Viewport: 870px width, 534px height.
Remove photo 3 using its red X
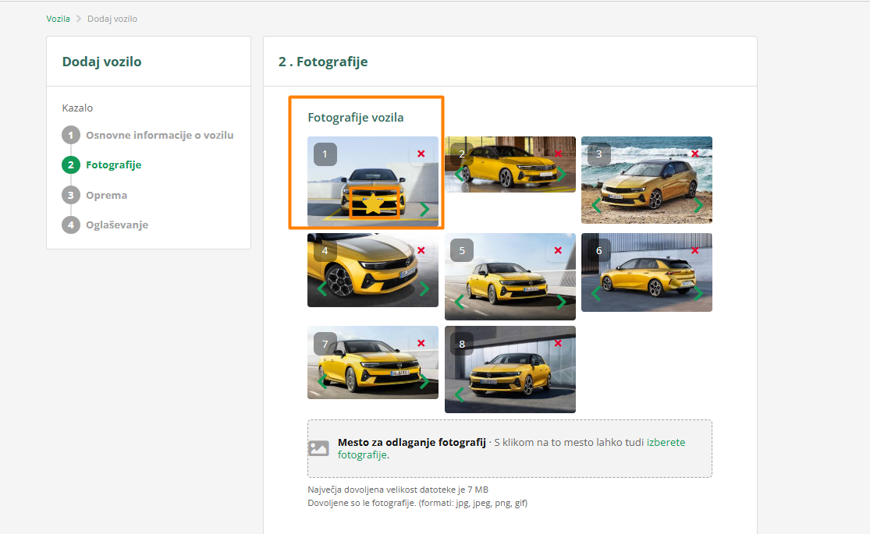pyautogui.click(x=694, y=154)
